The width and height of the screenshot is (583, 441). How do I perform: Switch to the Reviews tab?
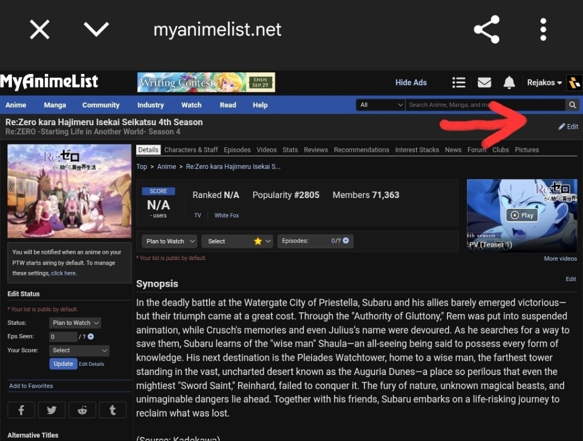tap(315, 150)
